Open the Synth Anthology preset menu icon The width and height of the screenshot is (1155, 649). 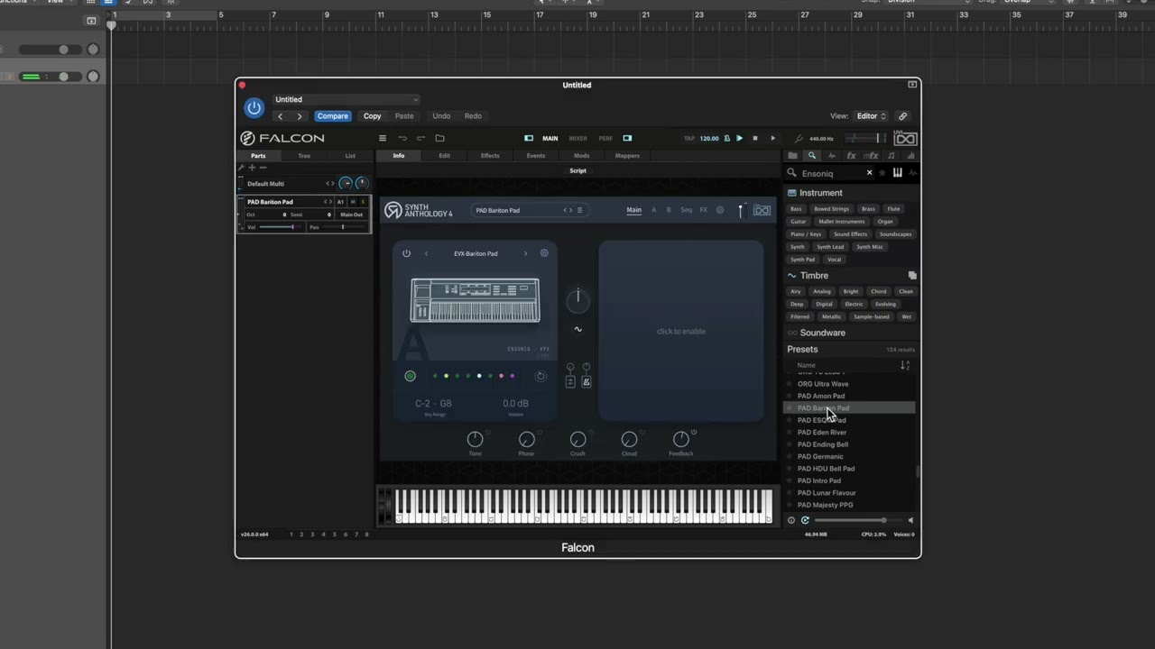pyautogui.click(x=579, y=210)
